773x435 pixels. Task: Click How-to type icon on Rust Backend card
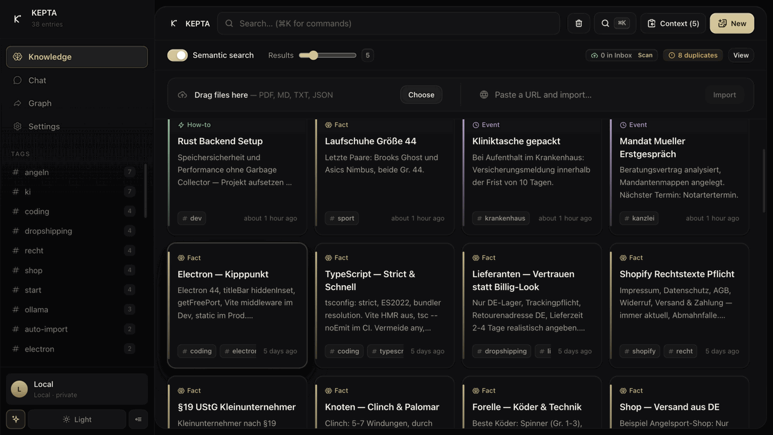click(181, 125)
